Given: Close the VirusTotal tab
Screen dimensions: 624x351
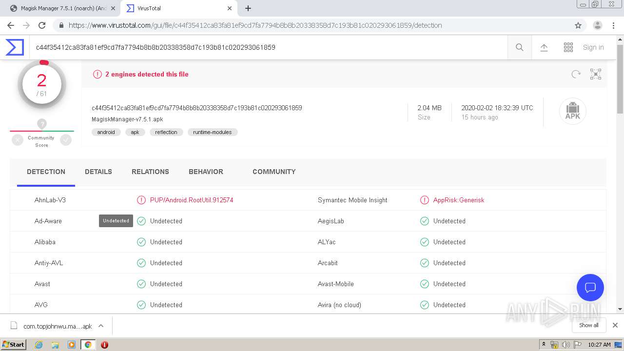Looking at the screenshot, I should (x=230, y=8).
